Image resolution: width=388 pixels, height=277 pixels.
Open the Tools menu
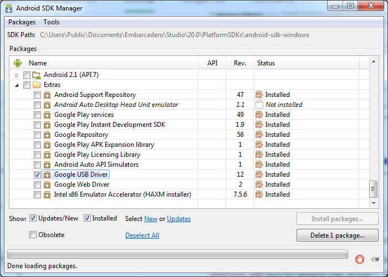pos(51,22)
